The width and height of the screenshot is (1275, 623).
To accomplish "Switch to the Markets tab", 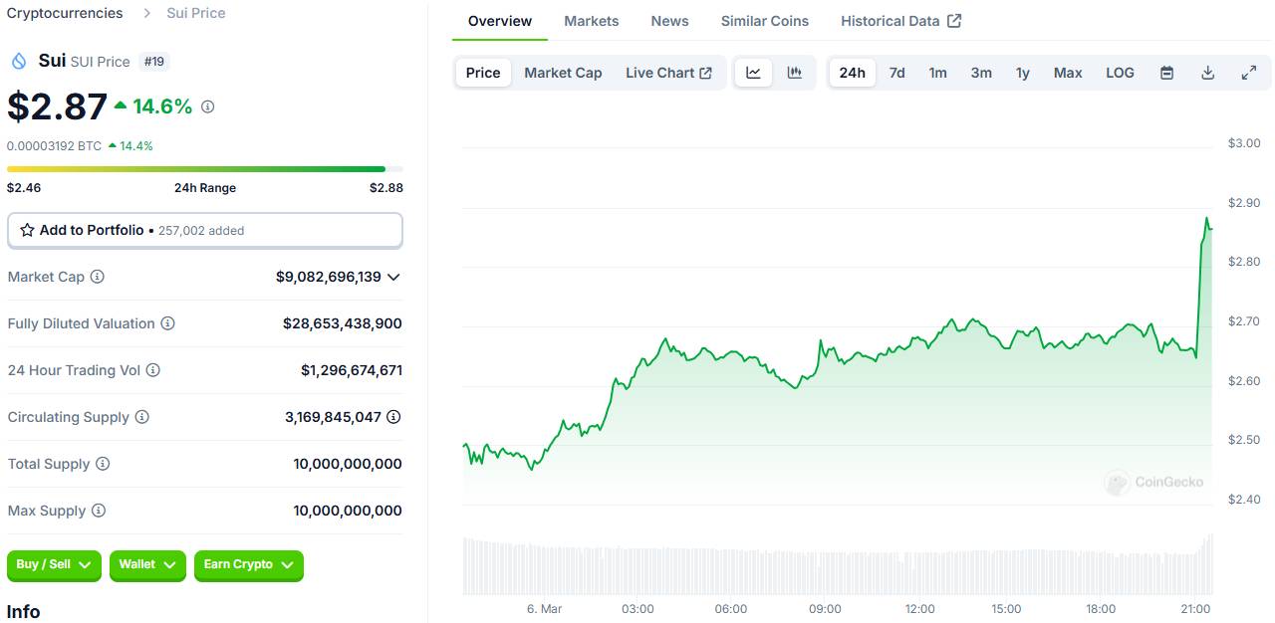I will pos(592,21).
